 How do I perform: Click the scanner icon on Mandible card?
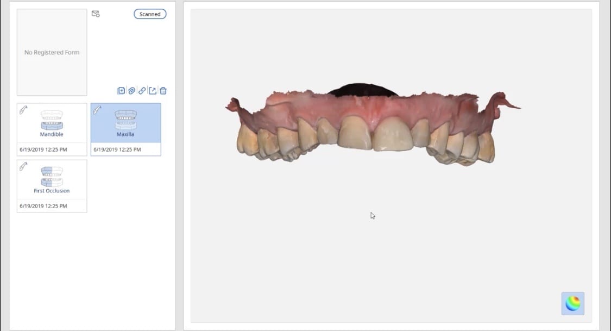point(23,110)
